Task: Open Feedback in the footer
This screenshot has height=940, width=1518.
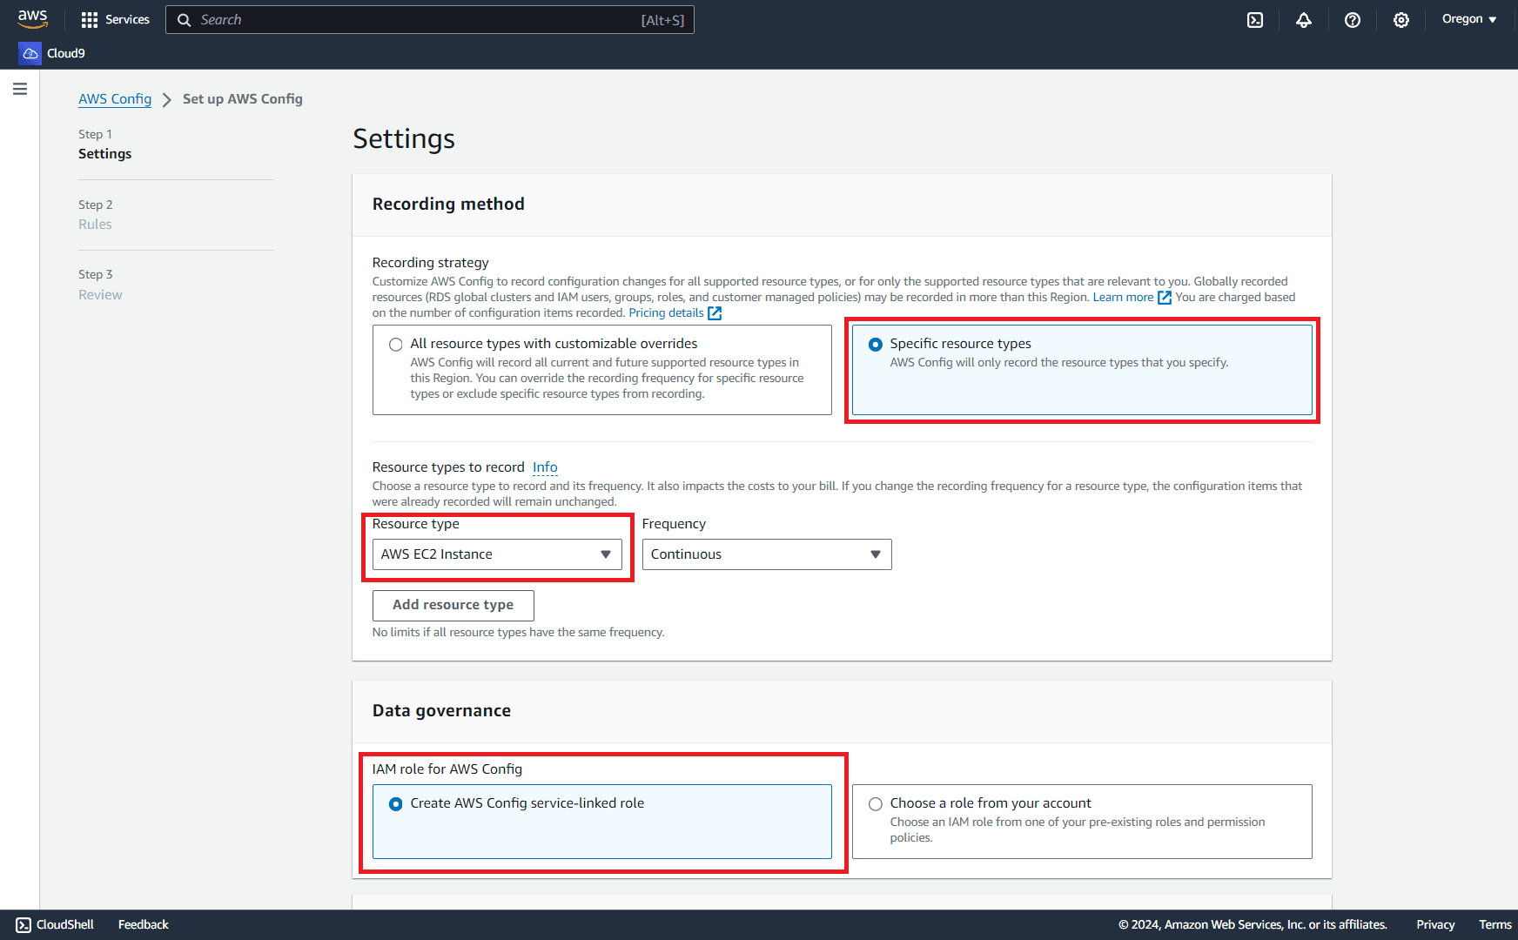Action: coord(144,924)
